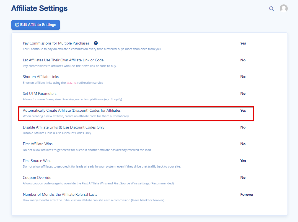This screenshot has height=222, width=298.
Task: Click the Affiliate Settings page heading
Action: point(39,8)
